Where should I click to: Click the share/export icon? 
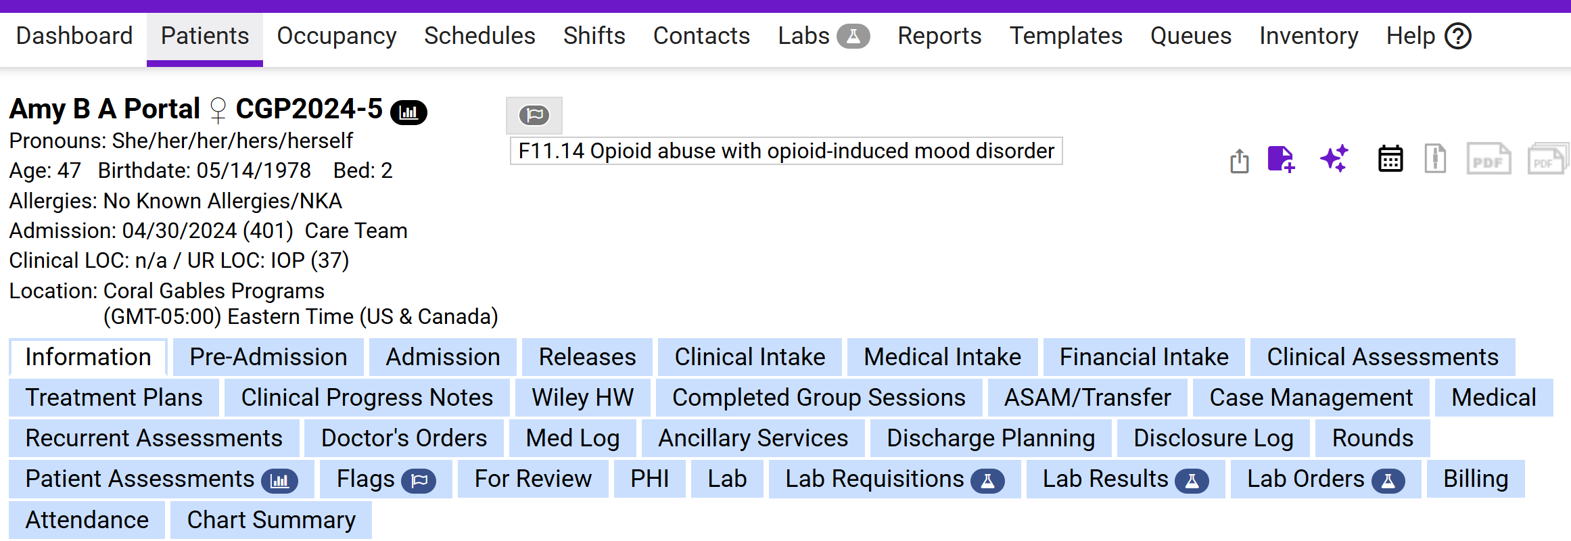(1239, 161)
